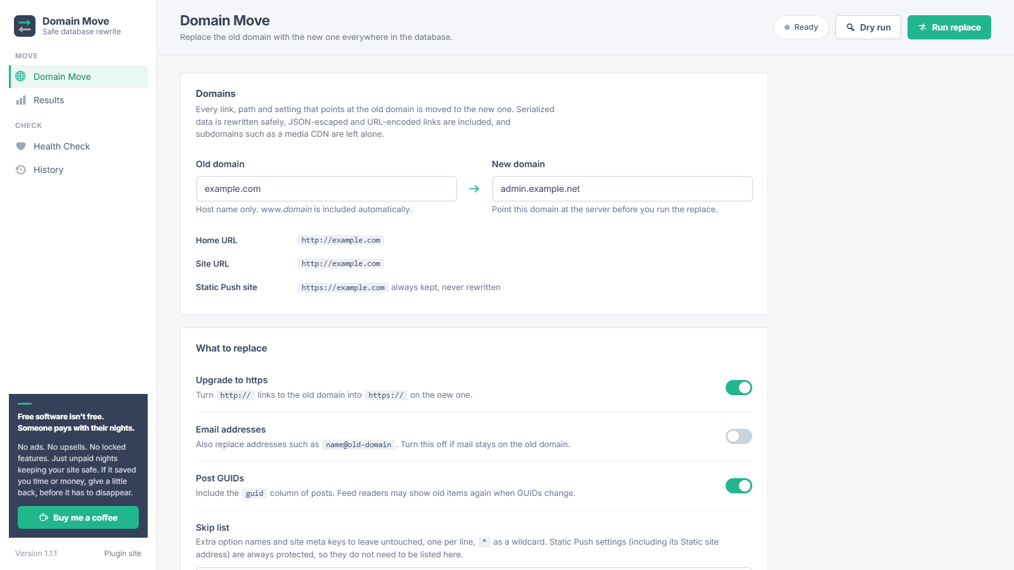Click the Domain Move app logo icon
The height and width of the screenshot is (570, 1014).
(x=25, y=26)
